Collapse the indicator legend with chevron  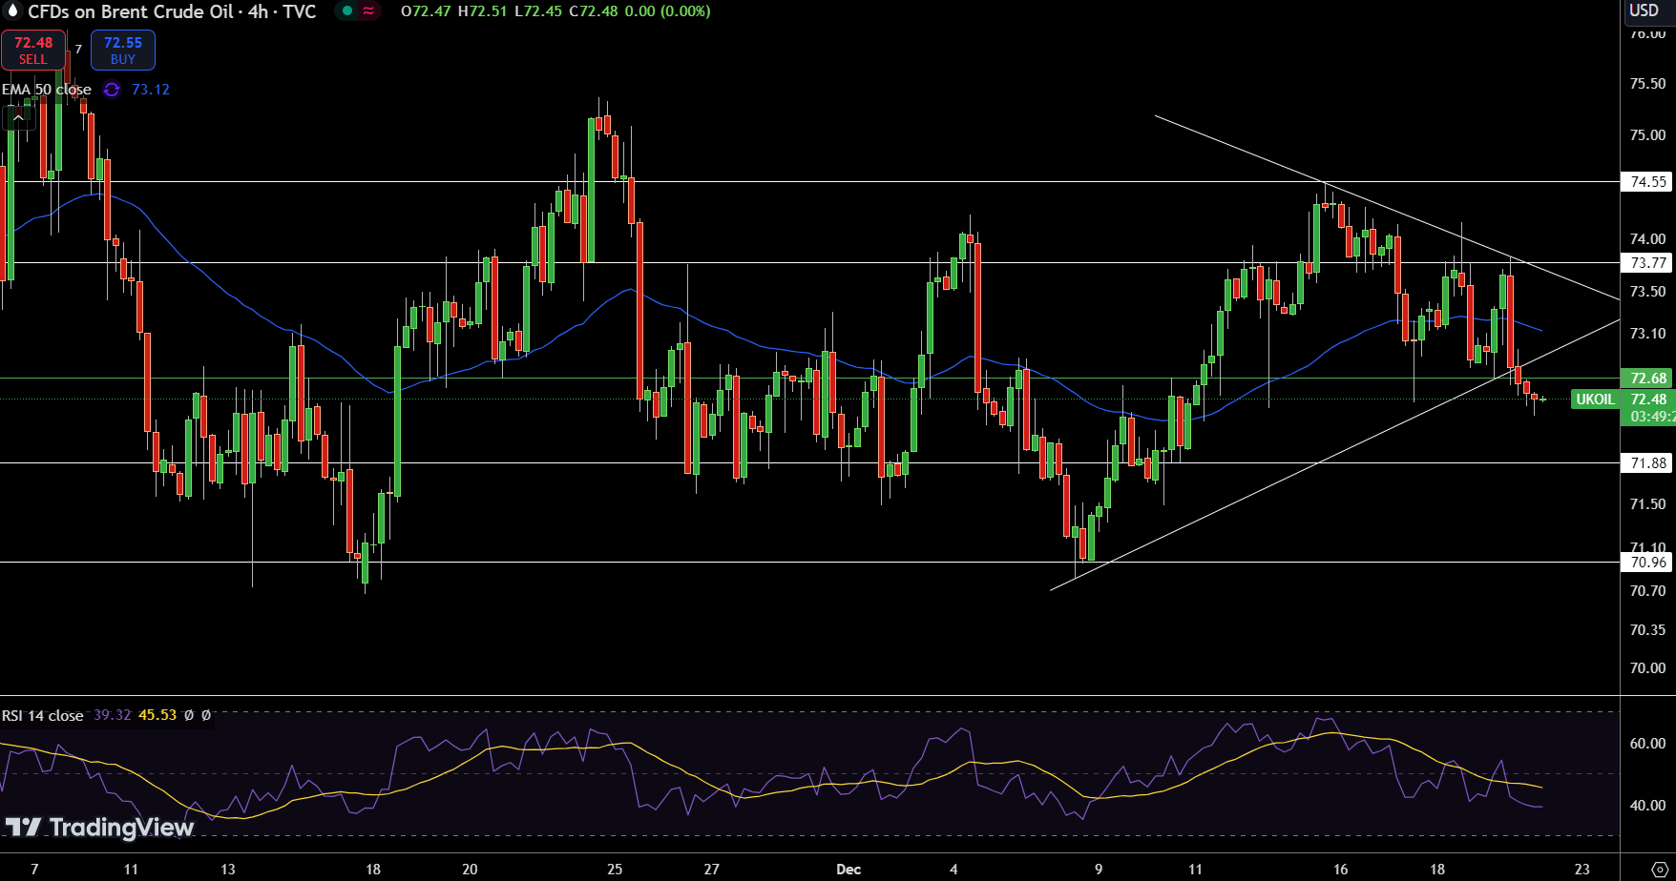tap(18, 118)
